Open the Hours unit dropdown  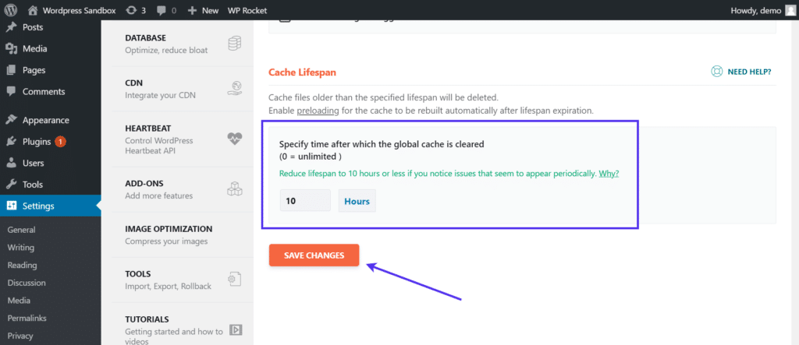point(357,201)
